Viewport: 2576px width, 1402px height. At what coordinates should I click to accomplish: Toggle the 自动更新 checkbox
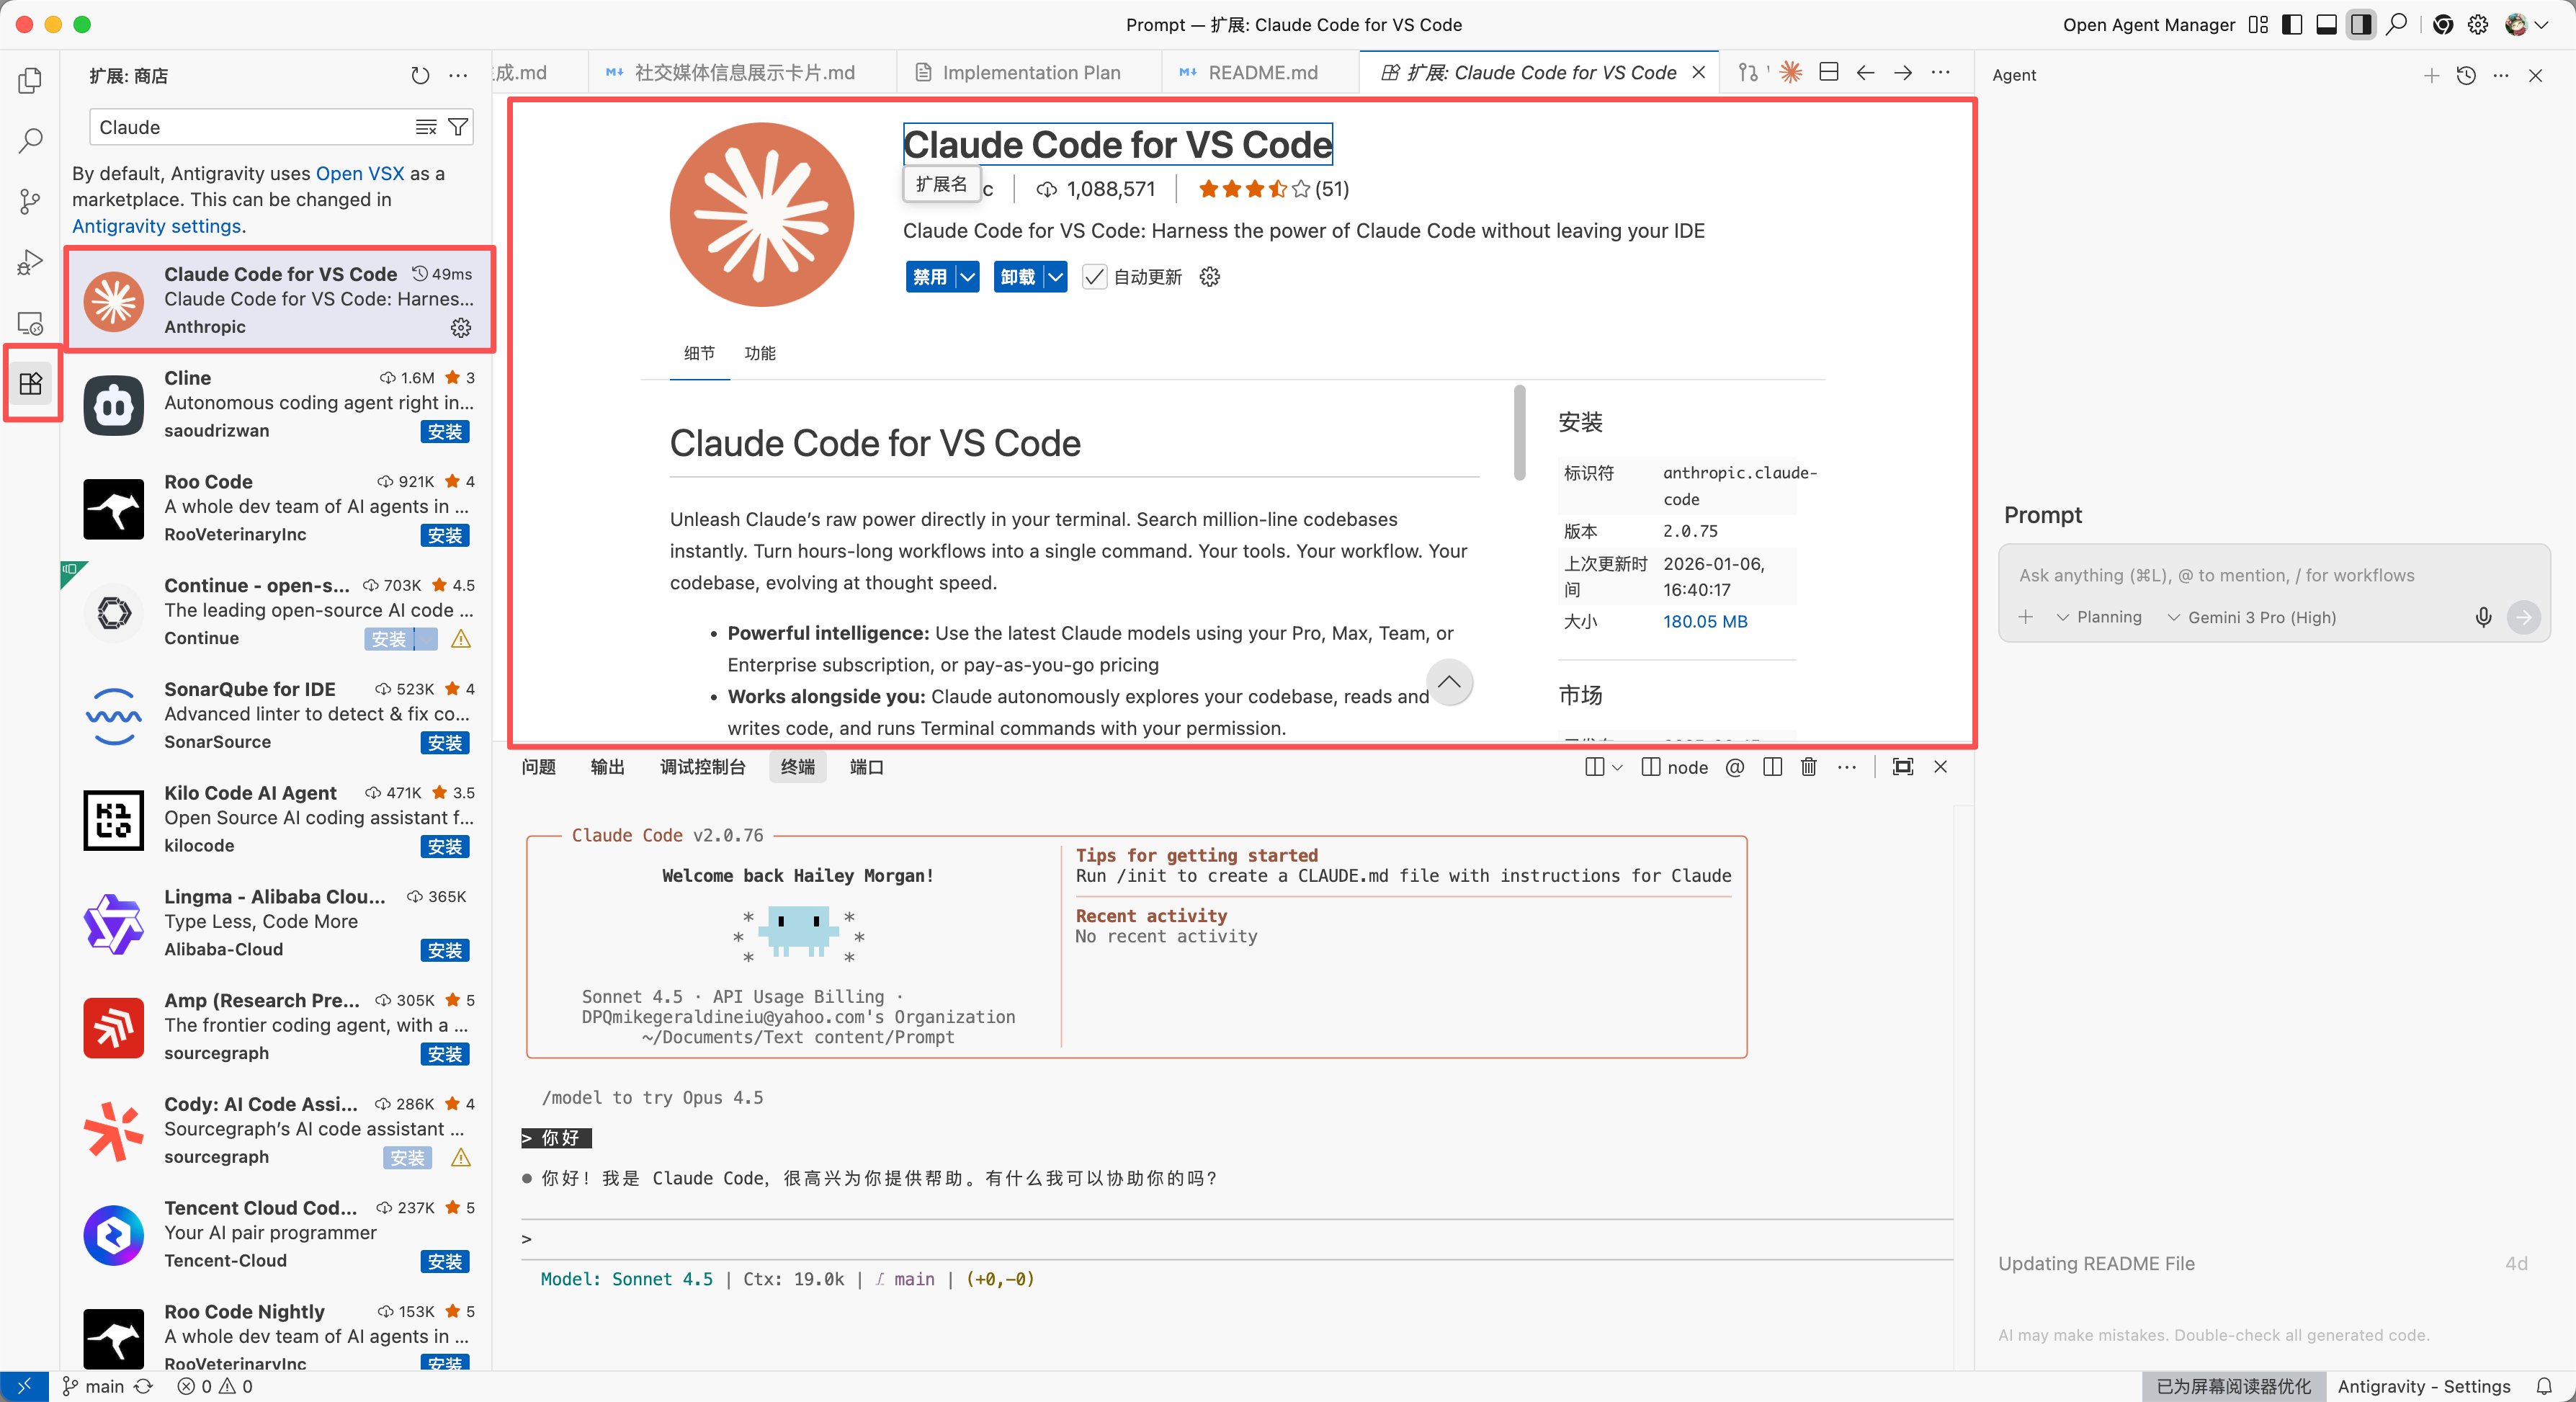point(1095,277)
